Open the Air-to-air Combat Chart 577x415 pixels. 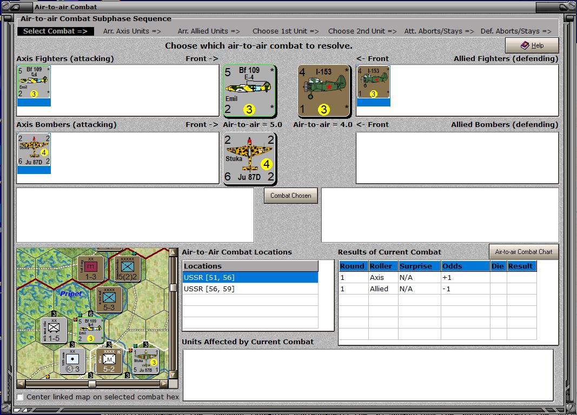pos(523,252)
